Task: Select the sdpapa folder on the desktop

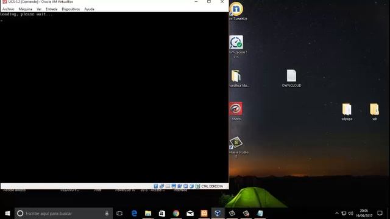Action: pos(347,112)
